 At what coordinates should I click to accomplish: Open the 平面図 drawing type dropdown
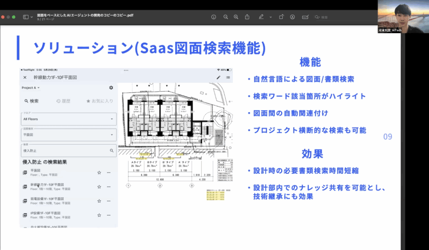tap(69, 134)
